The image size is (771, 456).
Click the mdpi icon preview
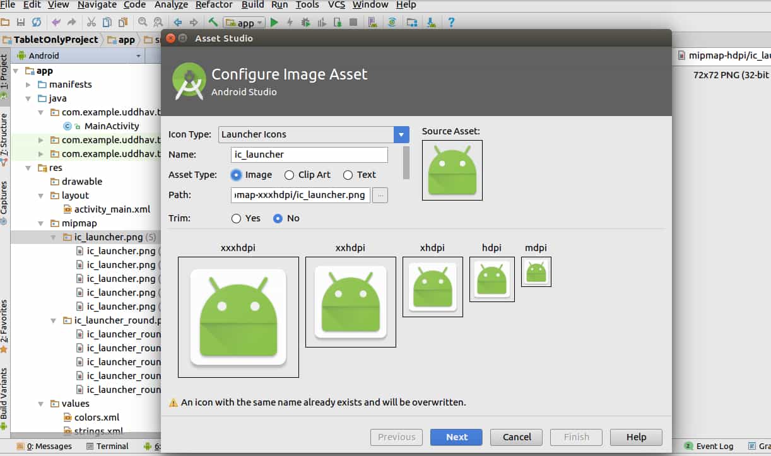click(x=536, y=272)
